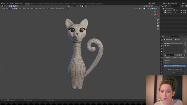Viewport: 187px width, 105px height.
Task: Open the Vertex menu
Action: (x=36, y=8)
